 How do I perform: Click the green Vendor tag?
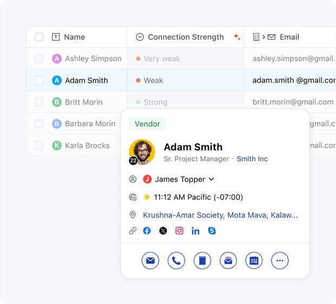click(147, 124)
